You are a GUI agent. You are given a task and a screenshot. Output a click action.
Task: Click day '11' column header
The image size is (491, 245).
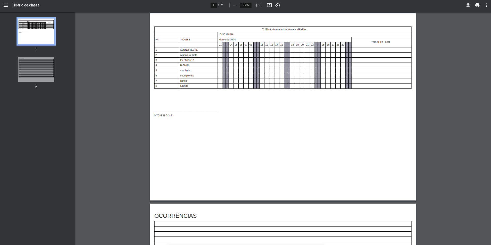[262, 45]
